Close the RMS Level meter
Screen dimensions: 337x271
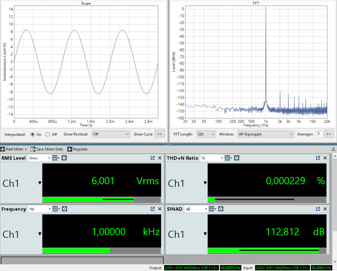(160, 158)
